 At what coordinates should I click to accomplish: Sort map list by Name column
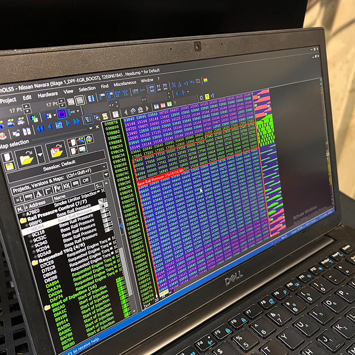click(x=60, y=198)
